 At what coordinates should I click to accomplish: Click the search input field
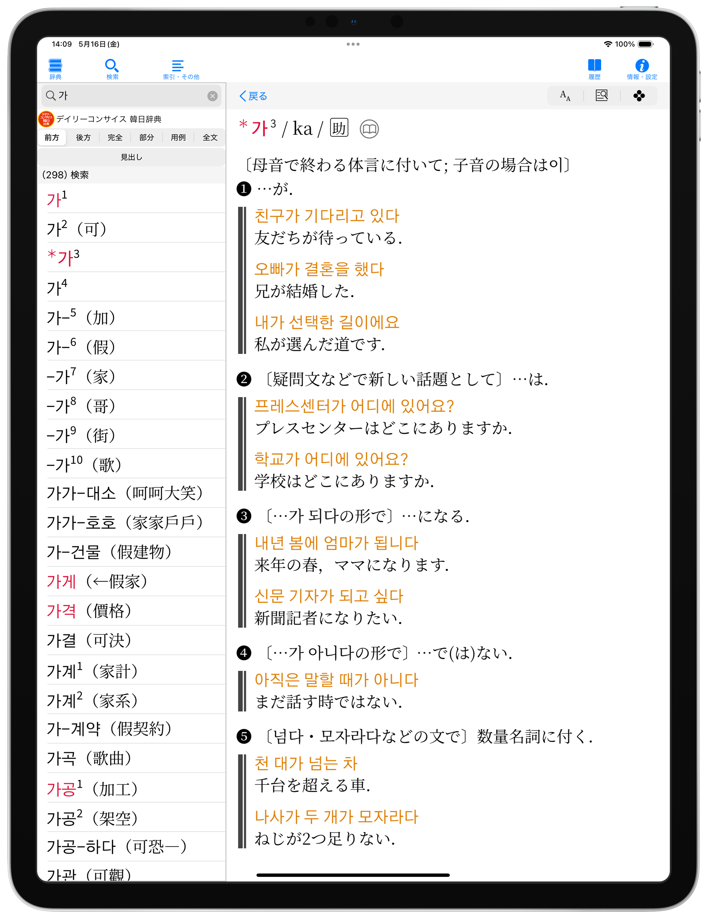coord(126,96)
